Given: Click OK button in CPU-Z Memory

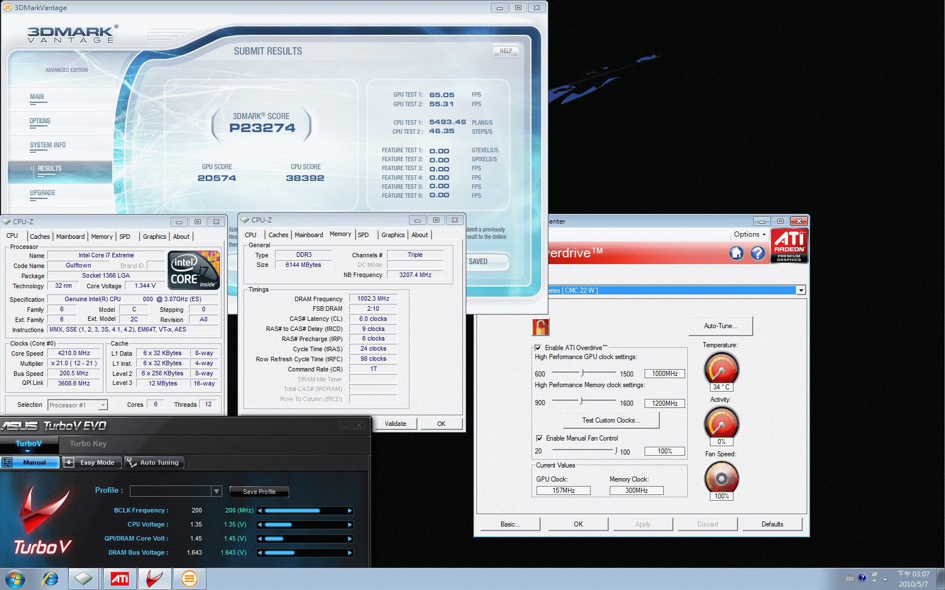Looking at the screenshot, I should (x=442, y=424).
